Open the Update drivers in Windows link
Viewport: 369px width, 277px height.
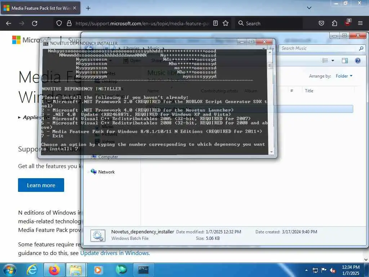click(x=115, y=253)
